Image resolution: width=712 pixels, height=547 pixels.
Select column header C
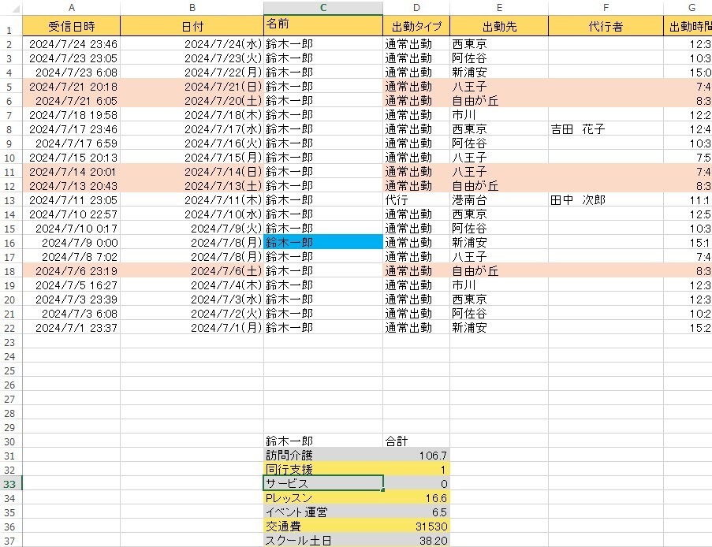pos(322,7)
